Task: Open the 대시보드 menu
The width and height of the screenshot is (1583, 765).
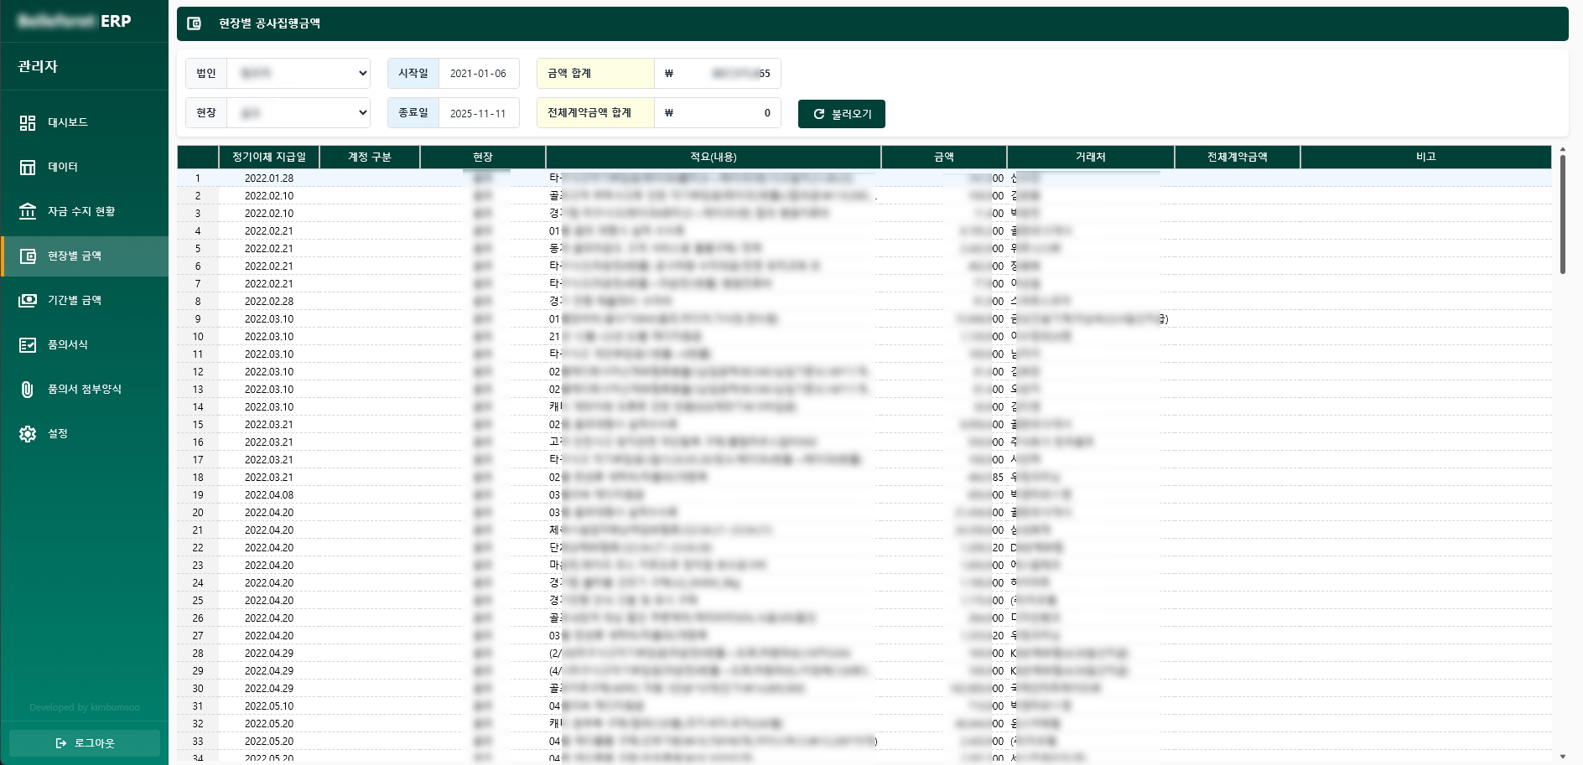Action: (84, 123)
